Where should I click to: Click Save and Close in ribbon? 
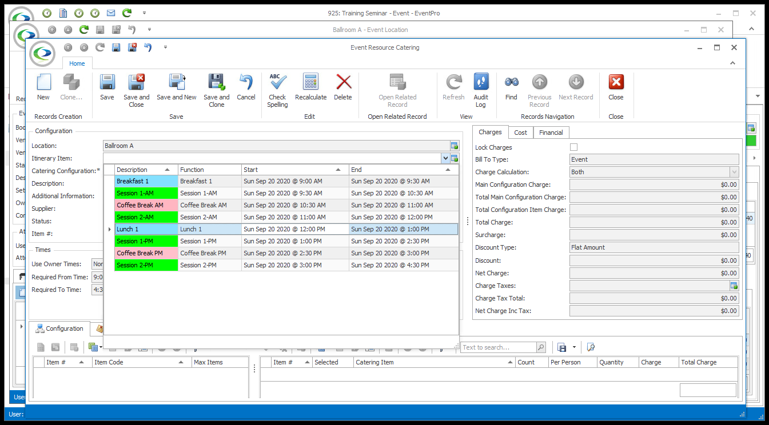136,91
